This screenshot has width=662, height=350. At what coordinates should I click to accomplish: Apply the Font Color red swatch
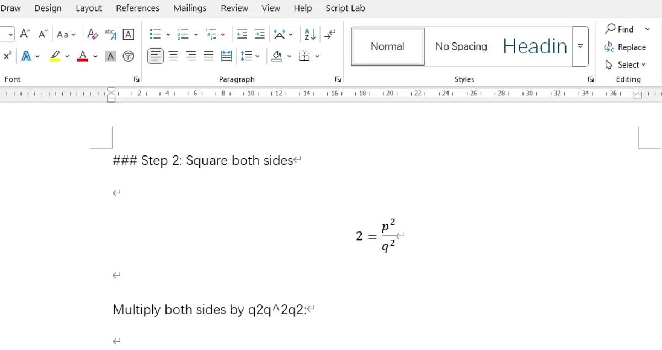pyautogui.click(x=82, y=56)
